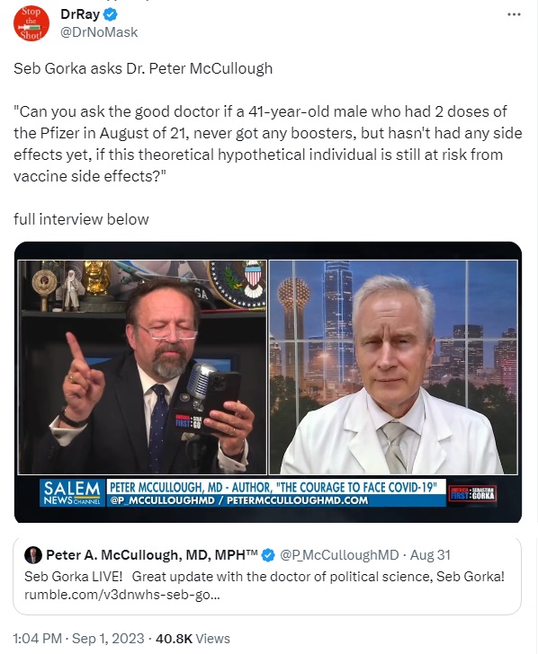Click DrRay's blue verified badge
Image resolution: width=538 pixels, height=654 pixels.
111,14
